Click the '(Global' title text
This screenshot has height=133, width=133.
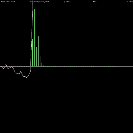point(67,2)
